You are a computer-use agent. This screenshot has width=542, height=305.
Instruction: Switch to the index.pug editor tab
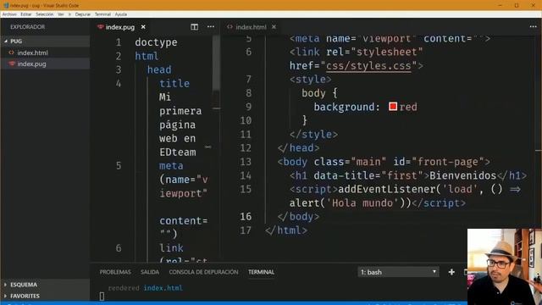[120, 27]
